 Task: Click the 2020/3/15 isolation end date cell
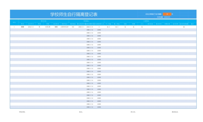(90, 27)
